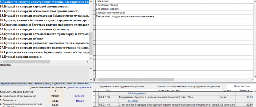Select 23.Будівлі та споруди автомобільного транспорту

(44, 34)
